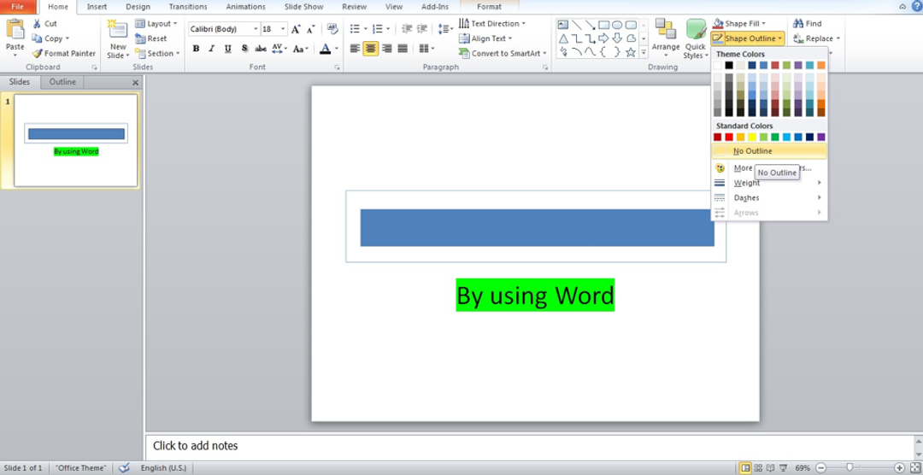923x475 pixels.
Task: Click the Copy button
Action: pos(50,38)
